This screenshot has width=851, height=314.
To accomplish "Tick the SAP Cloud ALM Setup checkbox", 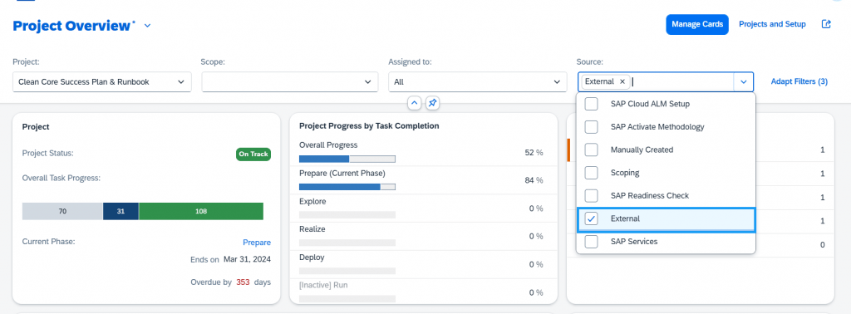I will 591,104.
